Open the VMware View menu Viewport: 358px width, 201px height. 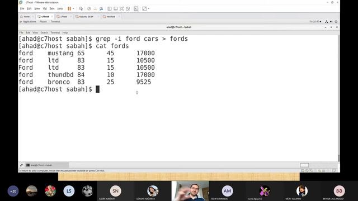click(37, 9)
